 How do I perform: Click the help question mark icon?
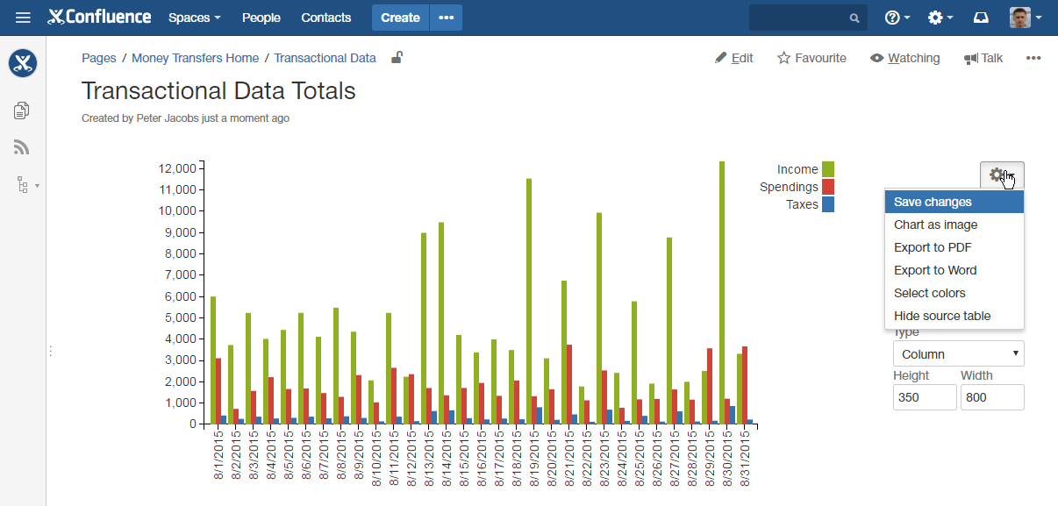coord(893,18)
